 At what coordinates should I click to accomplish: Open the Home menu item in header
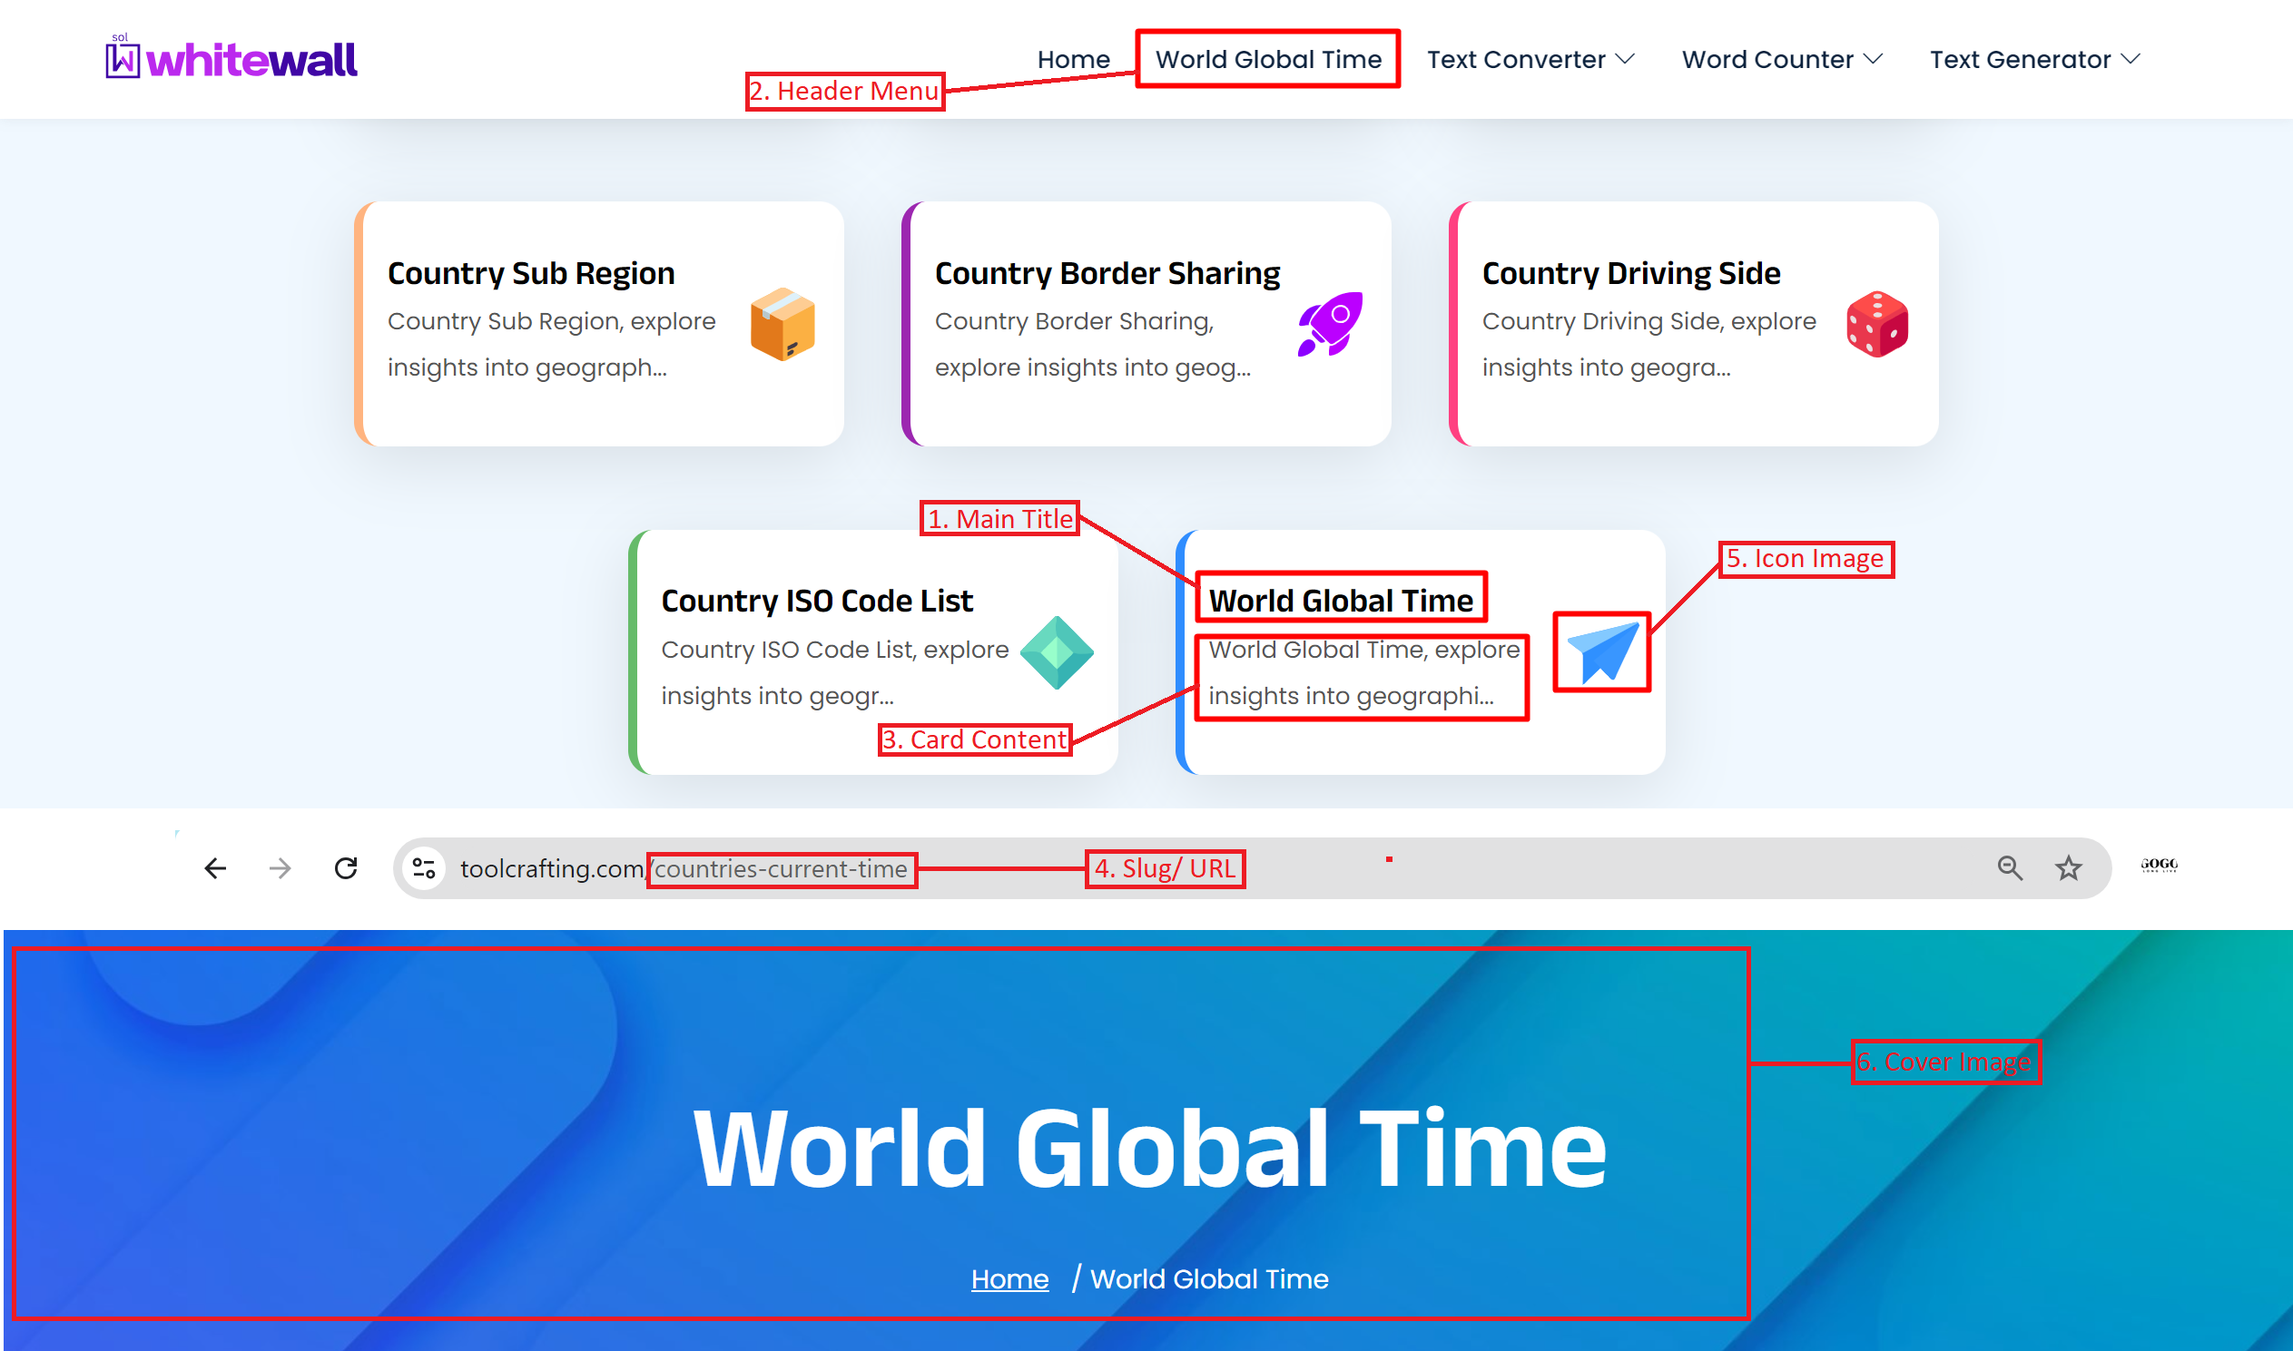[1073, 60]
